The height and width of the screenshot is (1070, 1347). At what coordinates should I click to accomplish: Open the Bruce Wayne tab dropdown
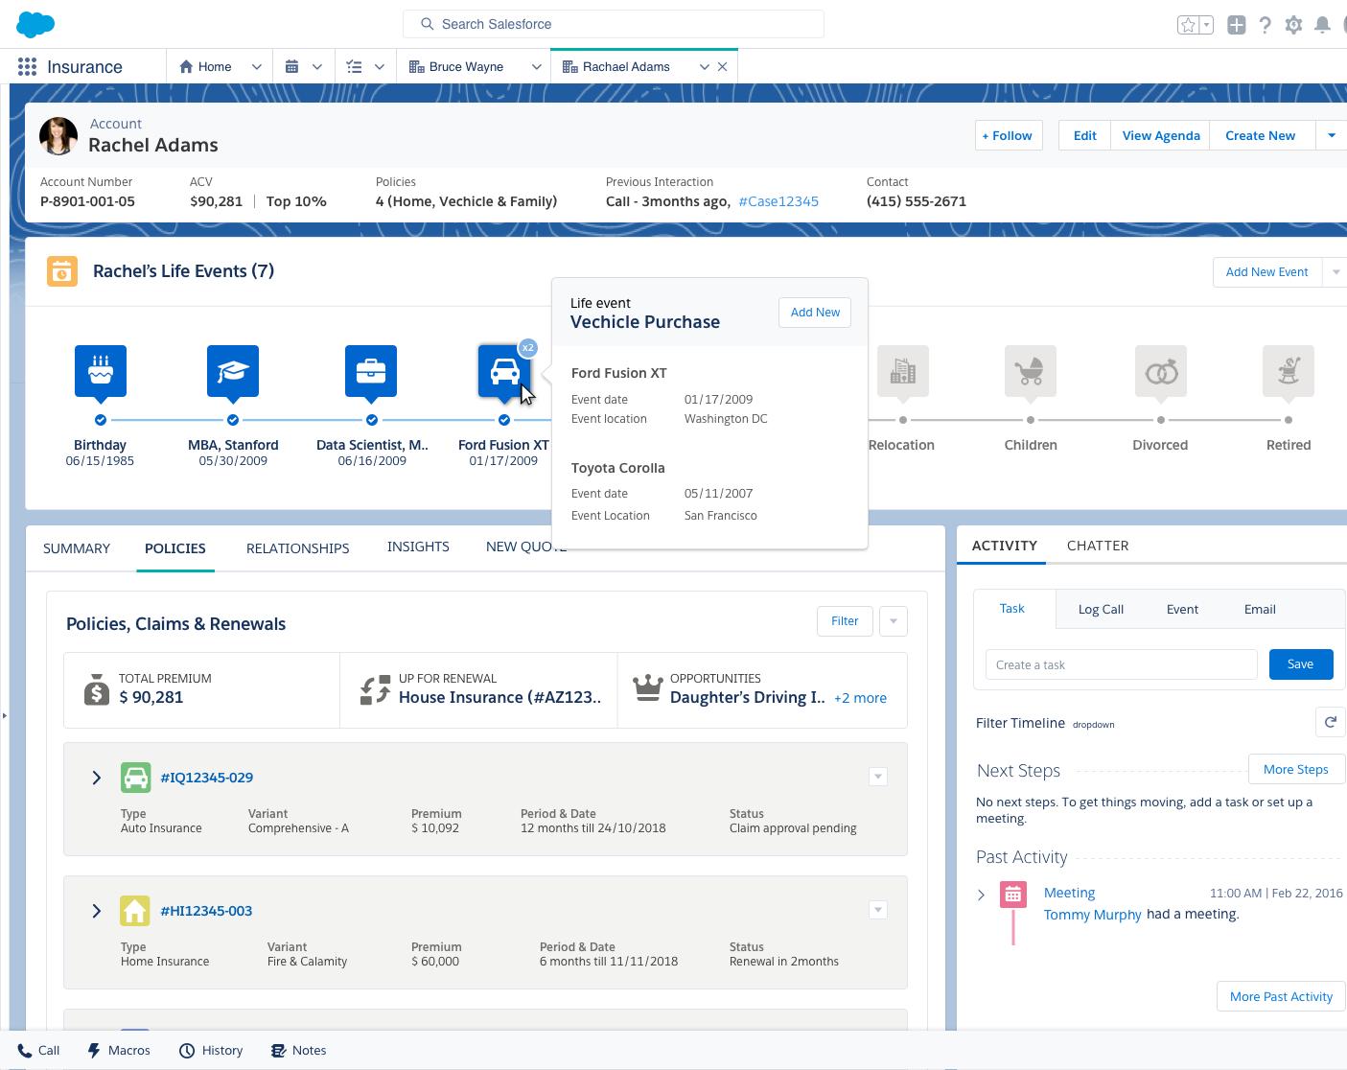click(536, 66)
